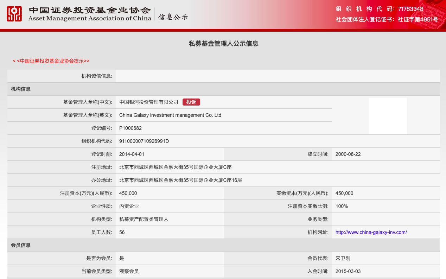
Task: Click employee count value 56
Action: [122, 232]
